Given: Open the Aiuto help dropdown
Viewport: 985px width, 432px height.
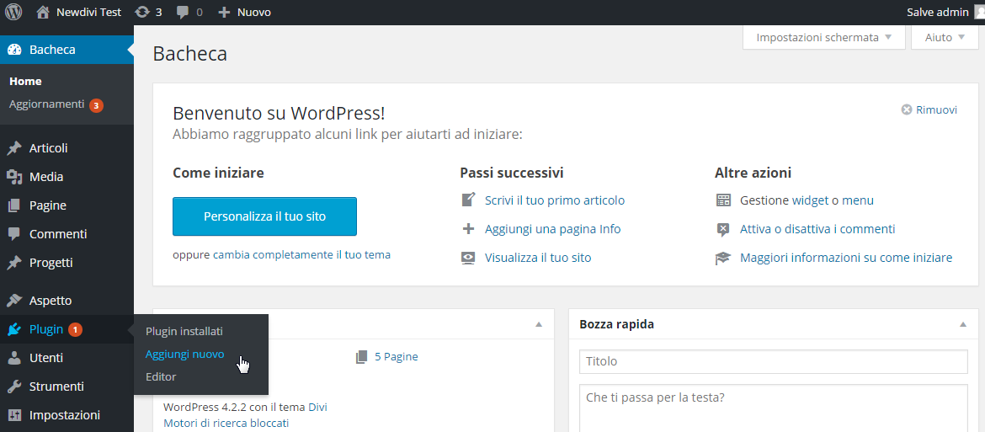Looking at the screenshot, I should click(x=944, y=38).
